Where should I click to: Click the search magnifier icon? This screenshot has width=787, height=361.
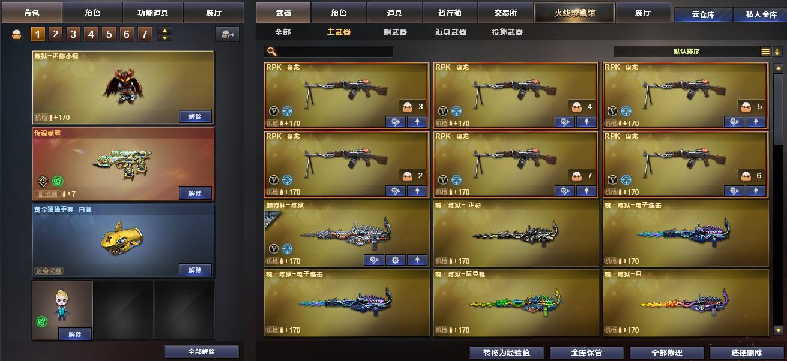click(272, 52)
